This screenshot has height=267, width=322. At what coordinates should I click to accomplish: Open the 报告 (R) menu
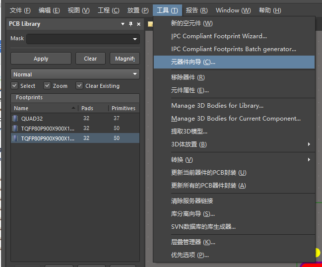coord(197,10)
